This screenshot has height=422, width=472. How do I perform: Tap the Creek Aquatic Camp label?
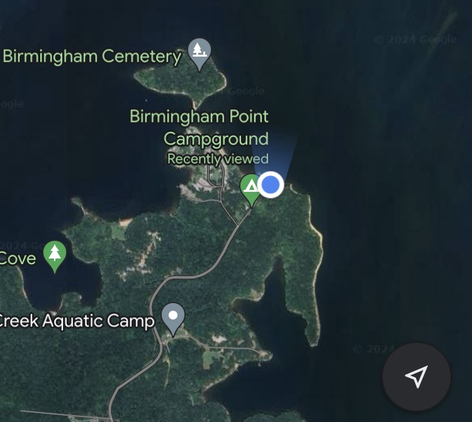(77, 321)
